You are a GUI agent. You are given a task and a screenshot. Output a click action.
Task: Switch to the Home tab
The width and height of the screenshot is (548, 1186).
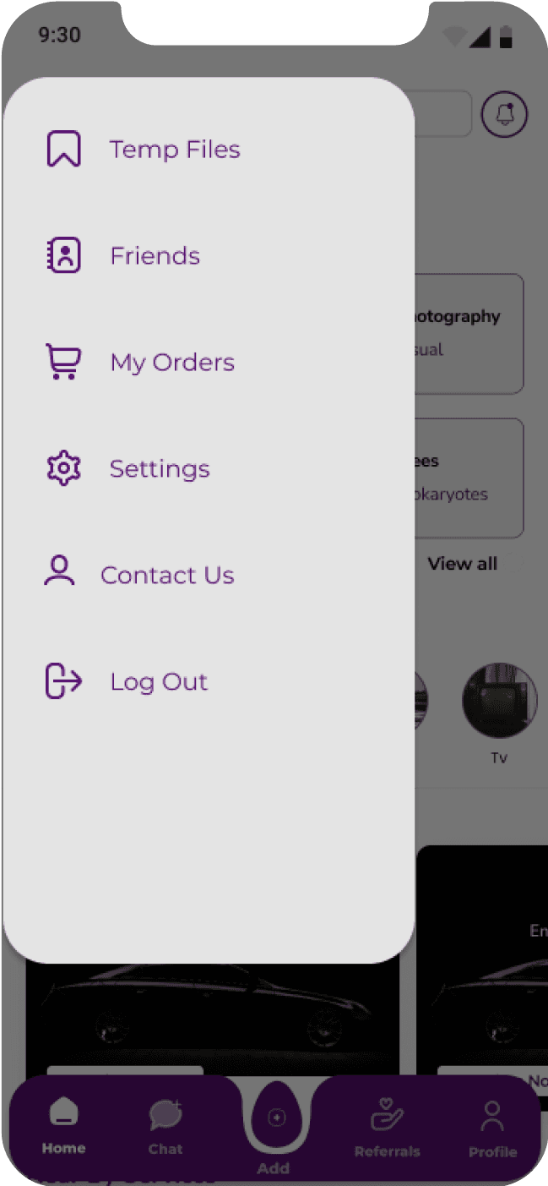[x=63, y=1126]
